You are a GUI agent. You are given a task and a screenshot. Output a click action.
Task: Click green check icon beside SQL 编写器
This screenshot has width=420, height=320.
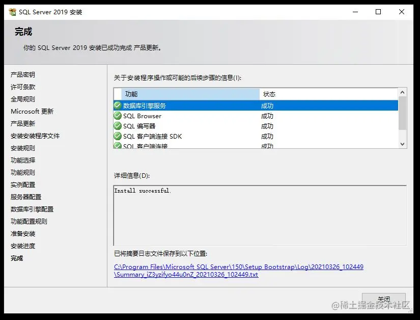tap(118, 126)
